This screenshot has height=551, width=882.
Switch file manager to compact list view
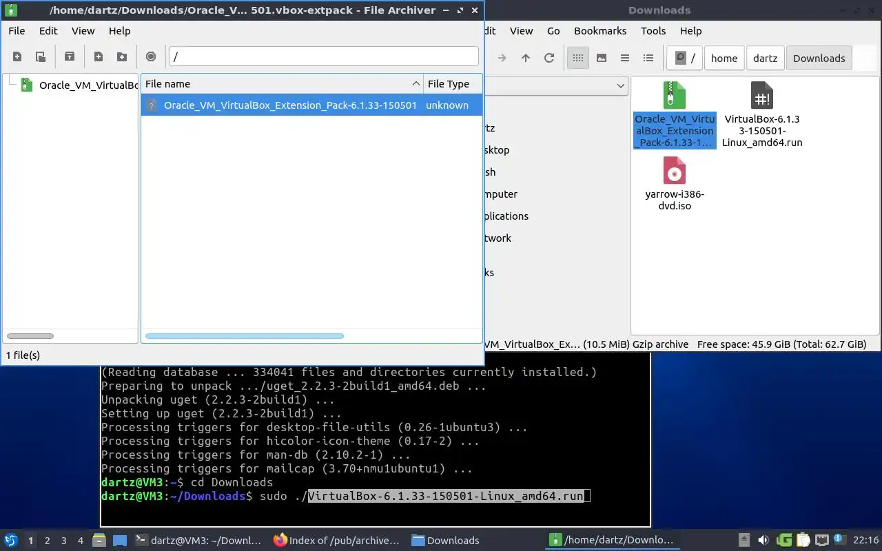pyautogui.click(x=625, y=58)
